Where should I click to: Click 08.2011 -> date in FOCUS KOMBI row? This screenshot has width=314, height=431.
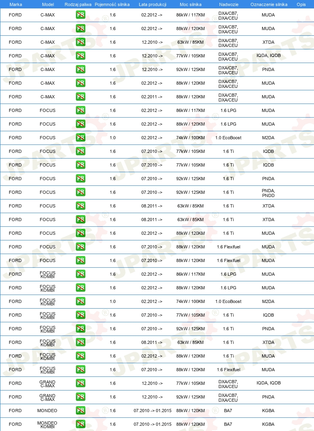tap(152, 342)
